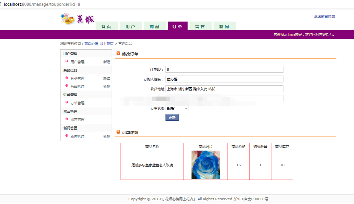This screenshot has width=354, height=204.
Task: Click the 商品库存 value 18
Action: [282, 165]
